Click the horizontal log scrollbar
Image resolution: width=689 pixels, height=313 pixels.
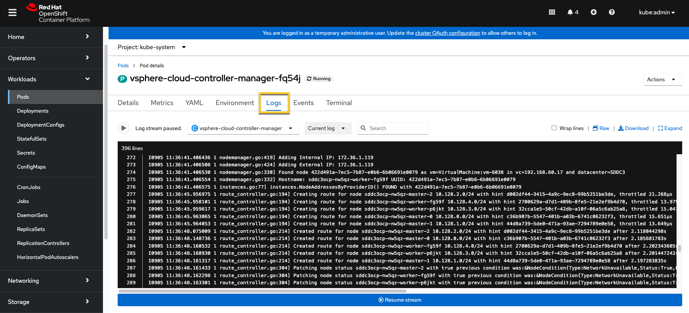pos(263,291)
